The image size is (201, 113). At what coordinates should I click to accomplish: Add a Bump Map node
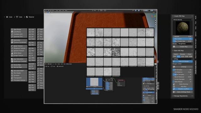coord(19,65)
